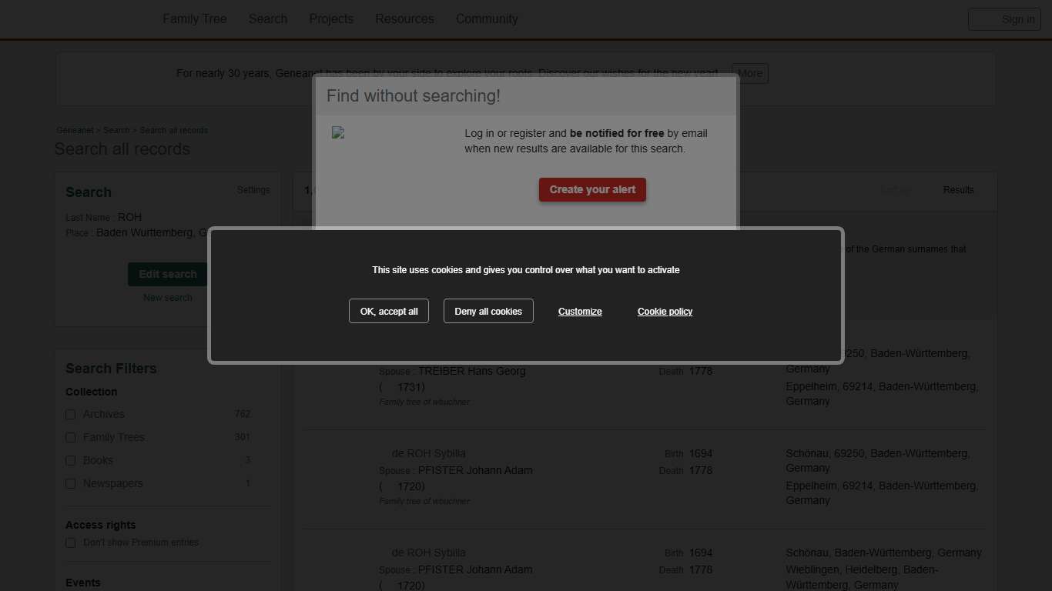
Task: Toggle Don't show Premium entries checkbox
Action: coord(71,543)
